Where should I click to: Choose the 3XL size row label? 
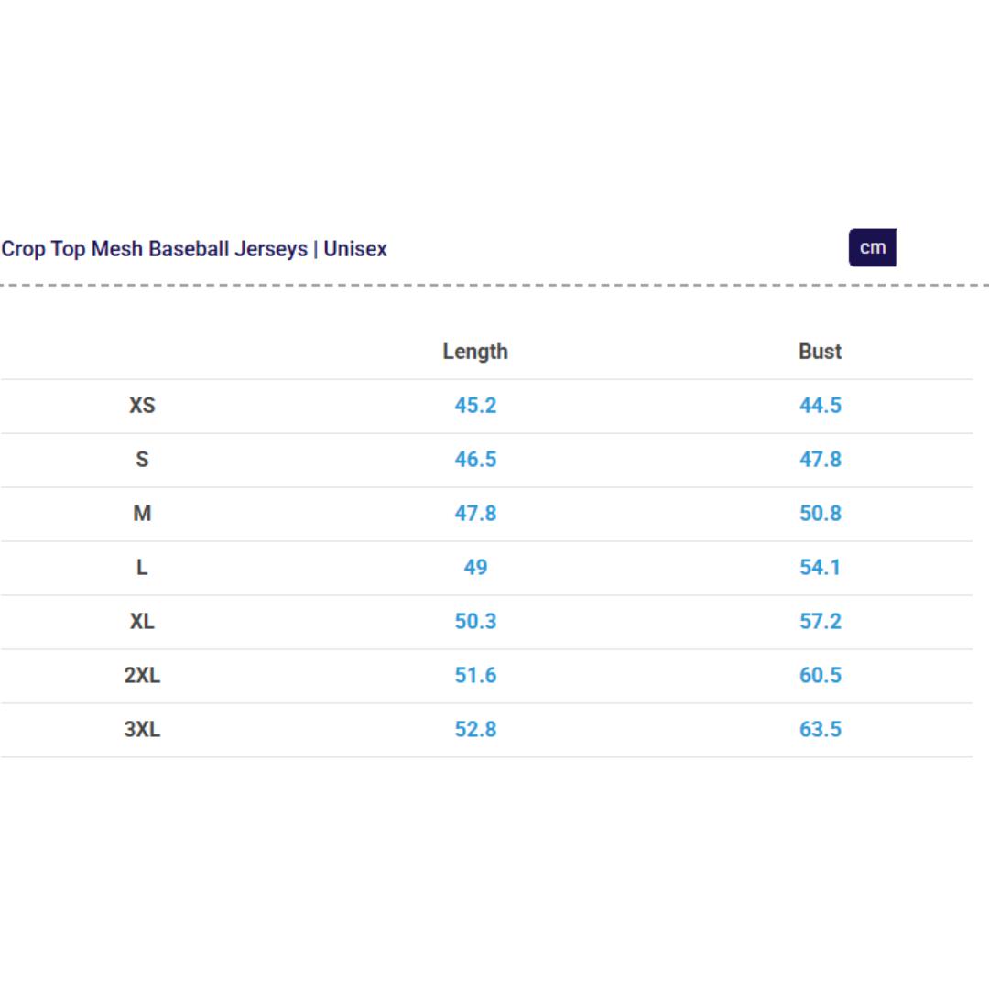click(142, 730)
